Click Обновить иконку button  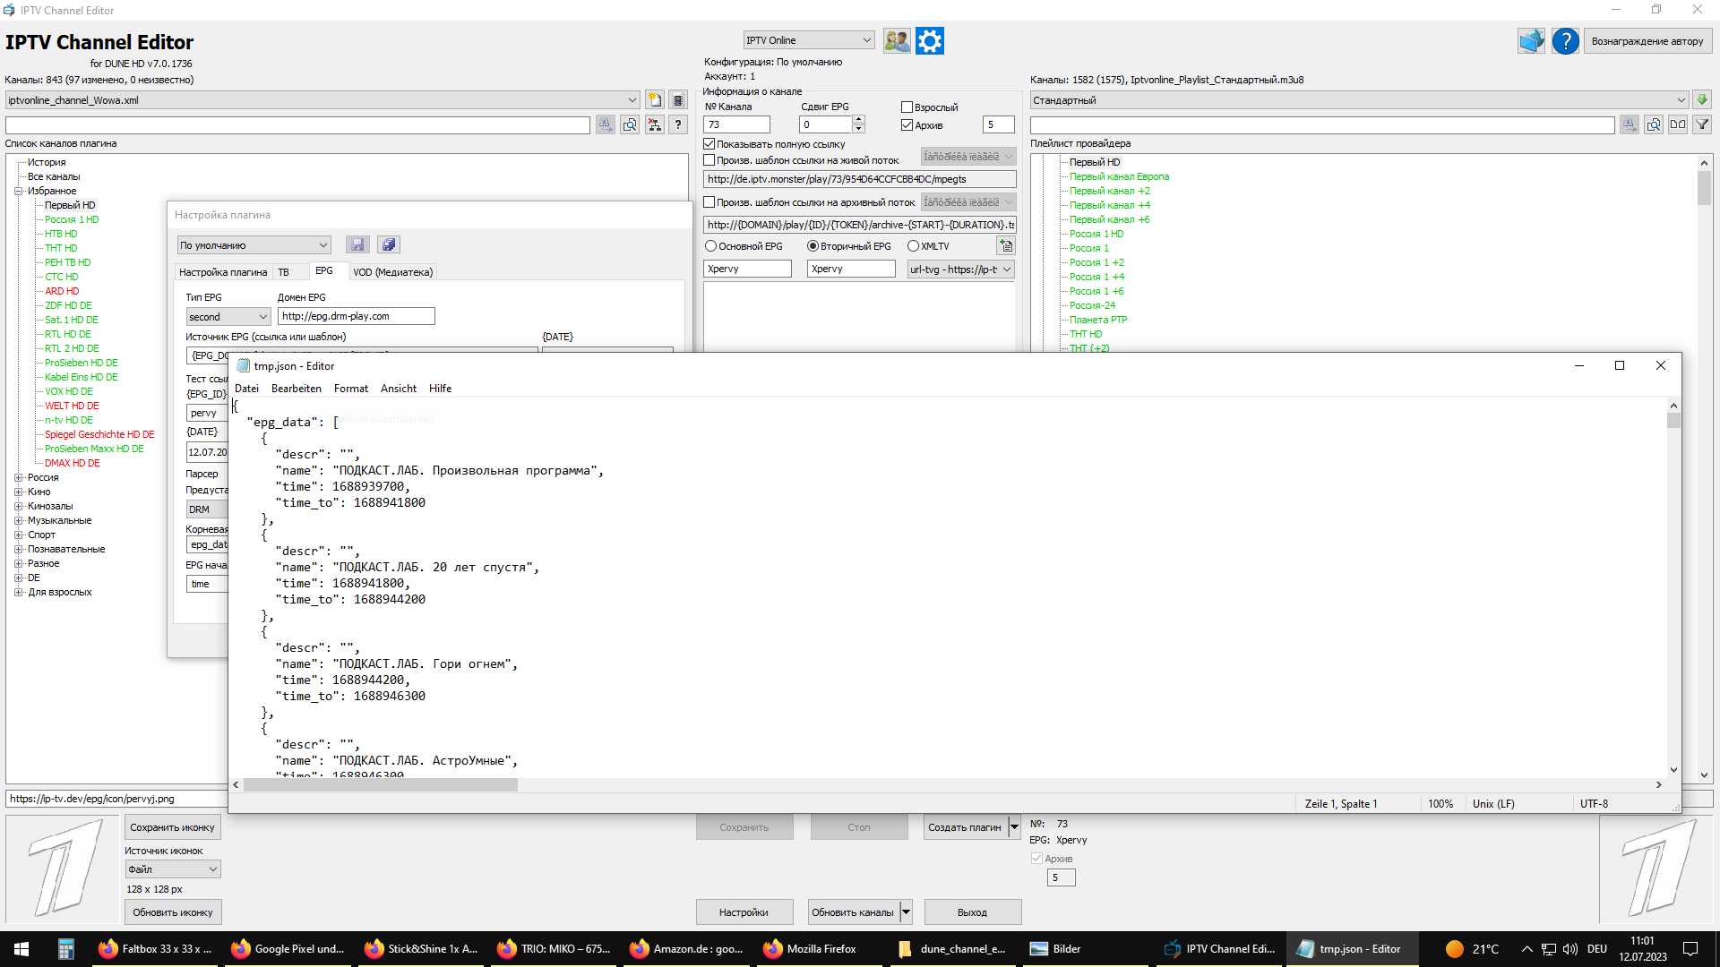click(x=172, y=912)
